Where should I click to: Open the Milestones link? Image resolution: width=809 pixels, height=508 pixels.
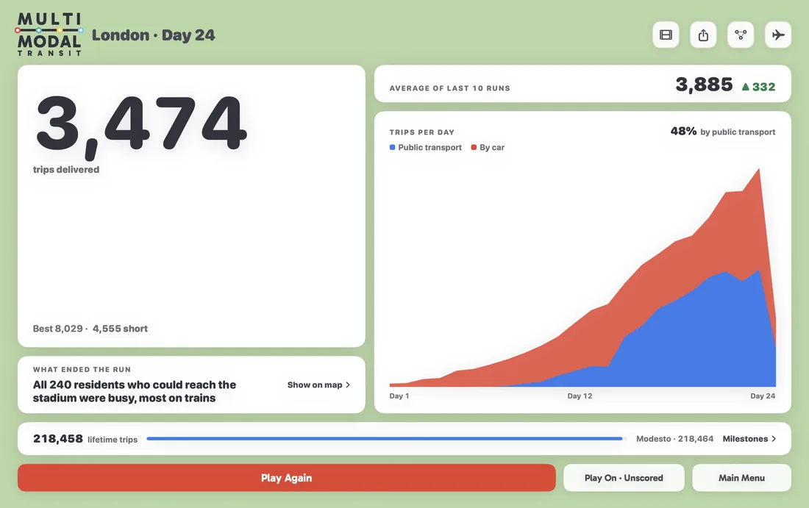point(749,439)
